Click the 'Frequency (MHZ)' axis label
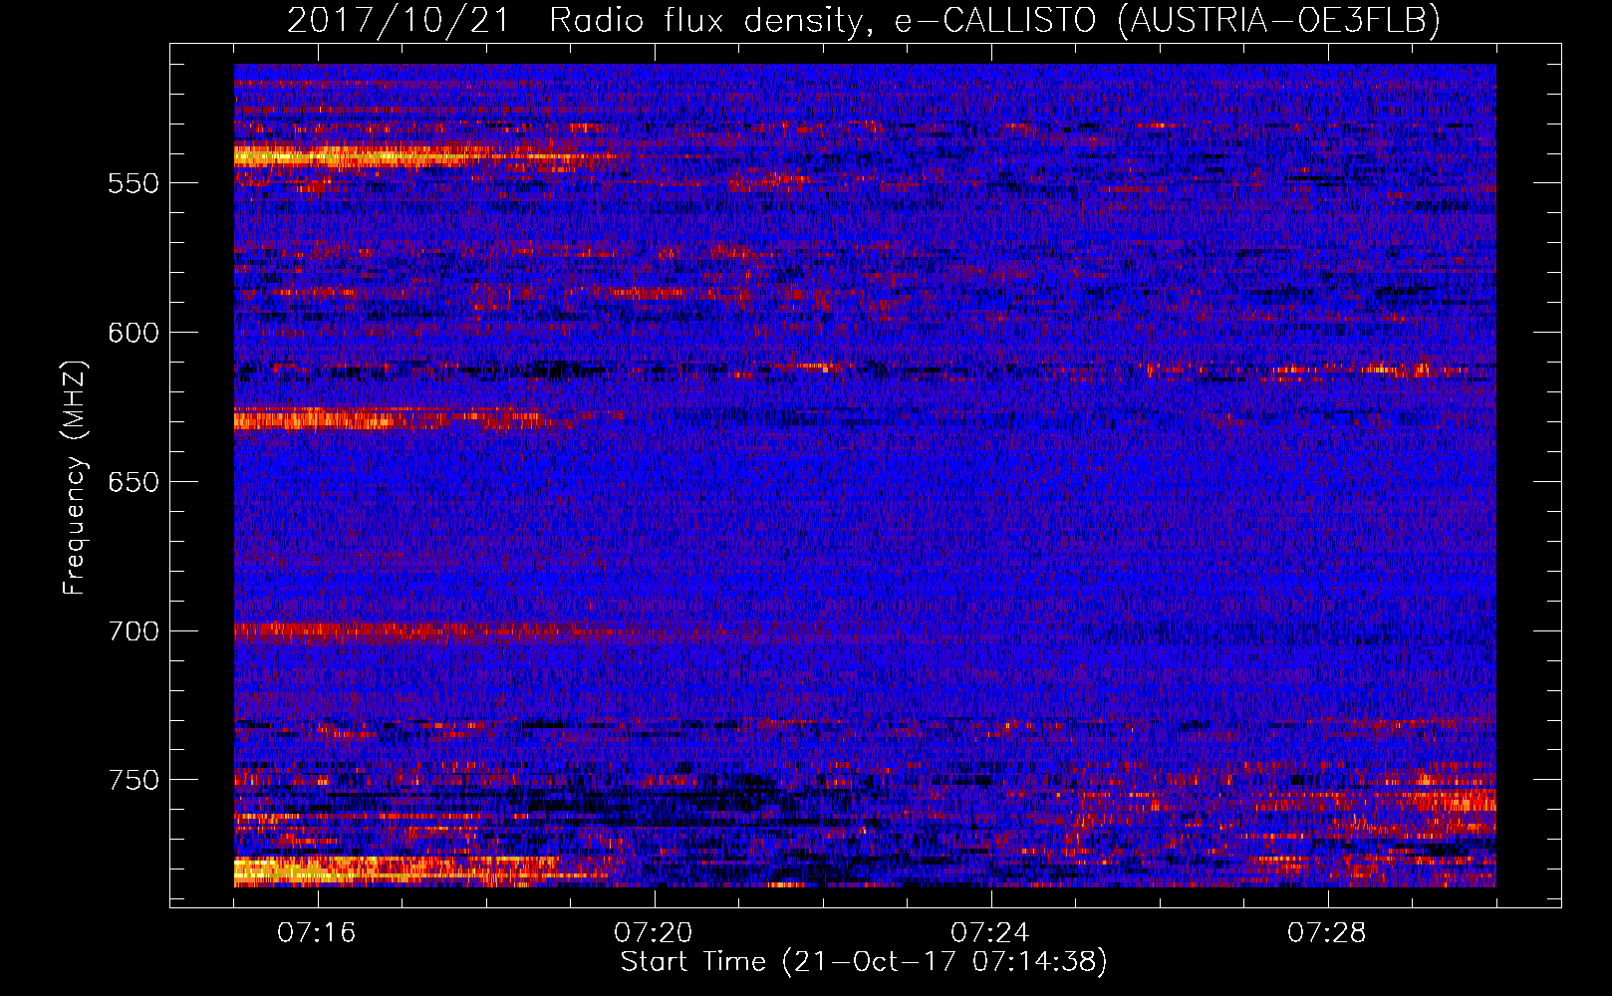Image resolution: width=1612 pixels, height=996 pixels. (x=75, y=477)
